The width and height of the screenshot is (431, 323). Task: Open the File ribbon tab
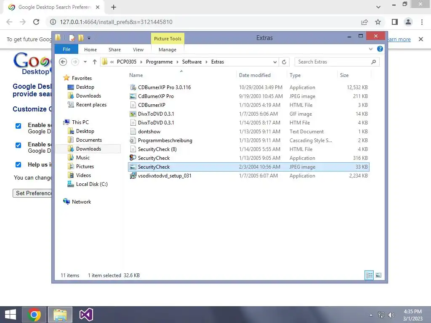pos(66,49)
